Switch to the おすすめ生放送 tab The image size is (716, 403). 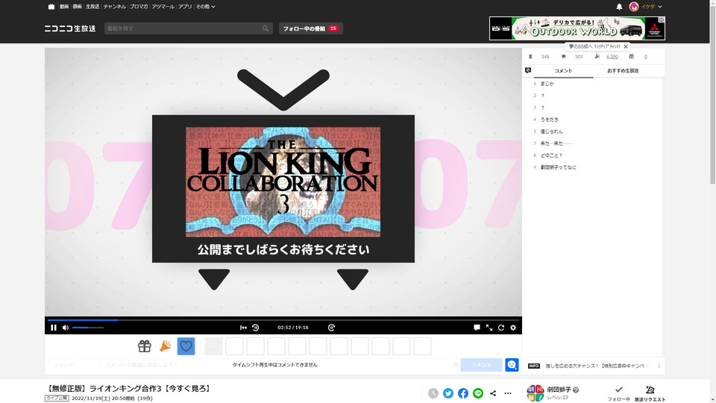pos(623,71)
